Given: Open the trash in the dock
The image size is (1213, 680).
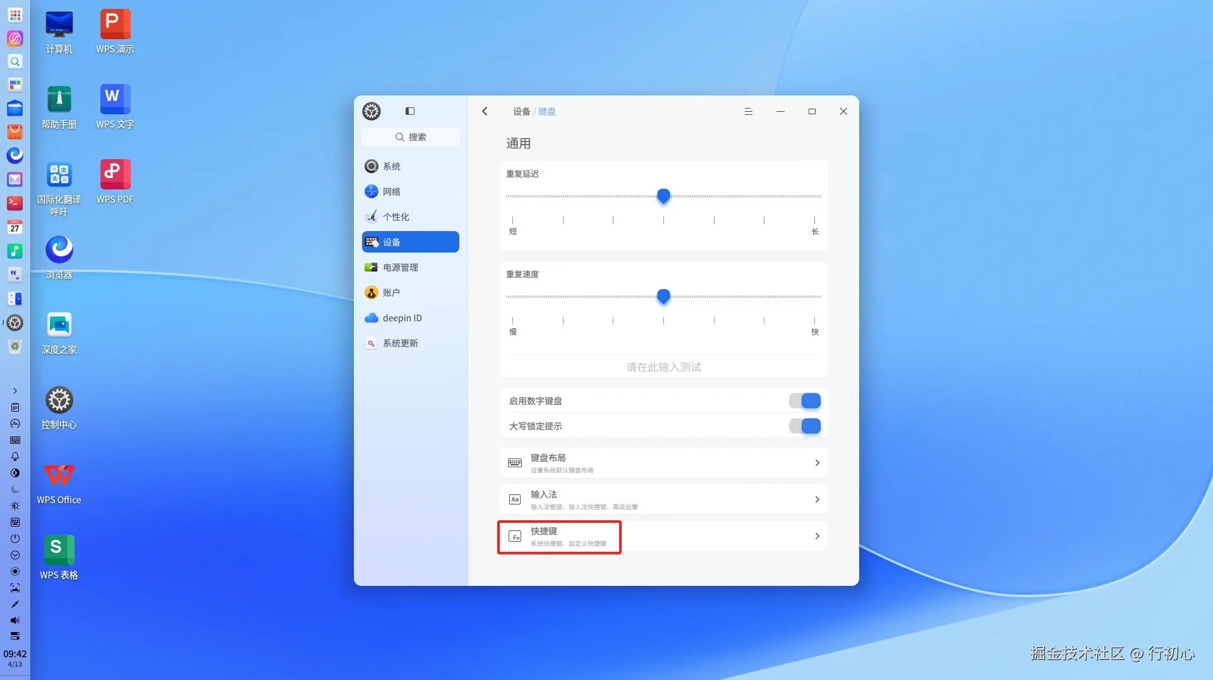Looking at the screenshot, I should tap(15, 347).
